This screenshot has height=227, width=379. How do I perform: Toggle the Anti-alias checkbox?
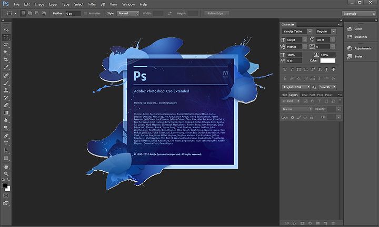86,14
